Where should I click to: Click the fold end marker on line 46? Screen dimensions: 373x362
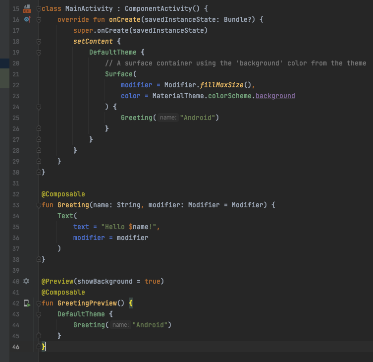coord(39,347)
